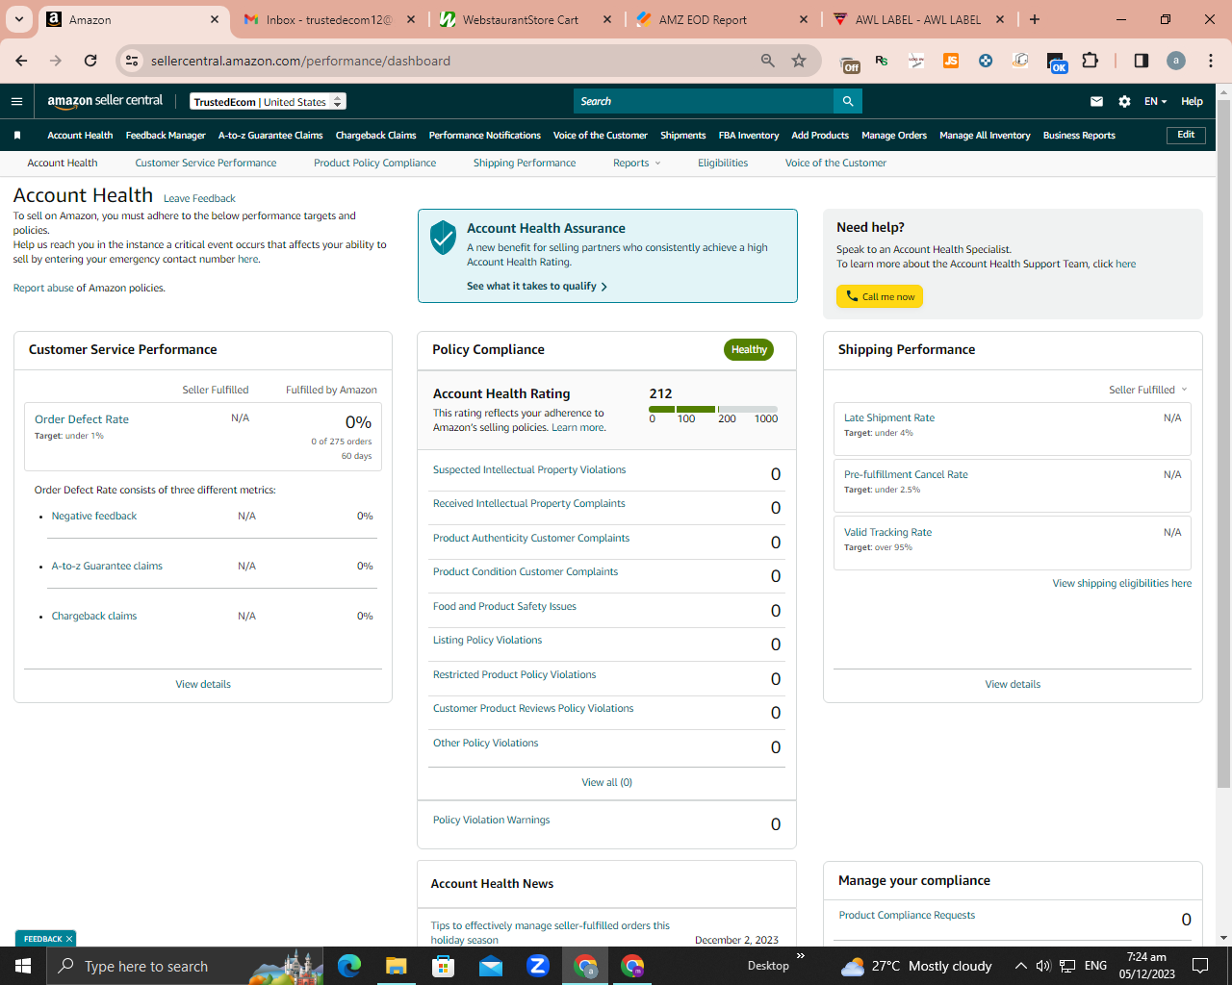
Task: Open the Seller Fulfilled shipping dropdown
Action: coord(1148,390)
